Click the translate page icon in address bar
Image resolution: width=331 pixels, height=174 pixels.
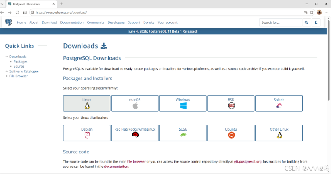[x=306, y=12]
